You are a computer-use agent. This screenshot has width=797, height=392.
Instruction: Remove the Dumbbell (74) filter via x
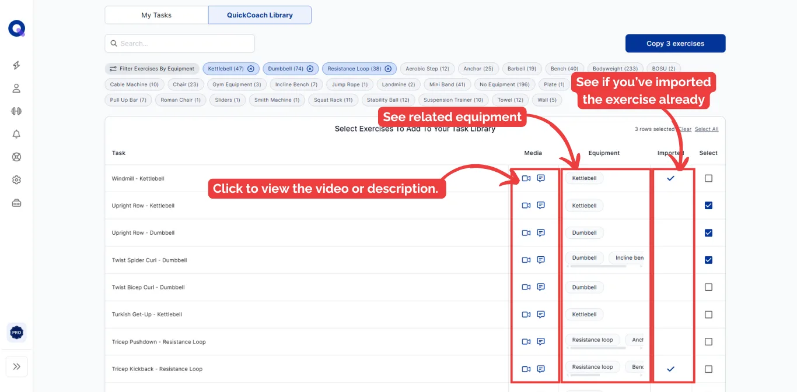310,69
